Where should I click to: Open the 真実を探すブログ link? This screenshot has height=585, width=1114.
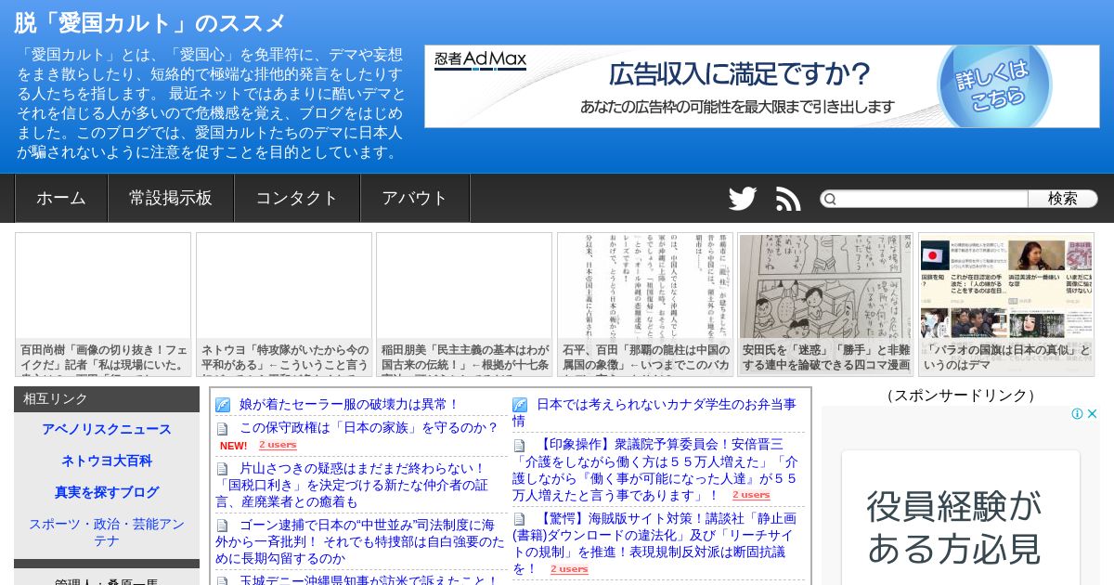click(x=107, y=492)
